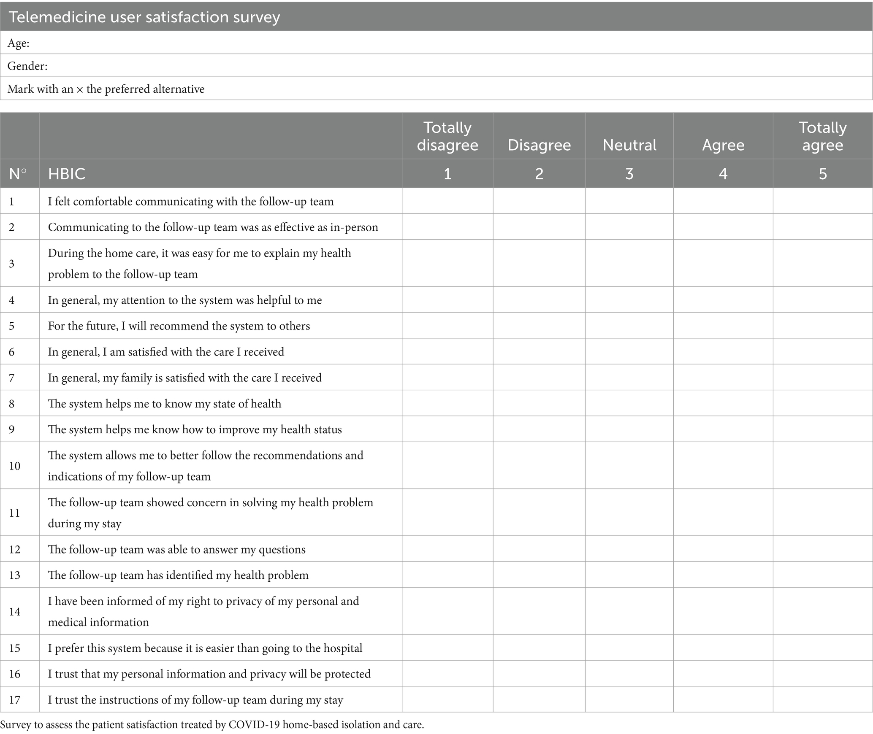The width and height of the screenshot is (873, 734).
Task: Select 'The system helps me to know my state of health'
Action: pyautogui.click(x=165, y=404)
